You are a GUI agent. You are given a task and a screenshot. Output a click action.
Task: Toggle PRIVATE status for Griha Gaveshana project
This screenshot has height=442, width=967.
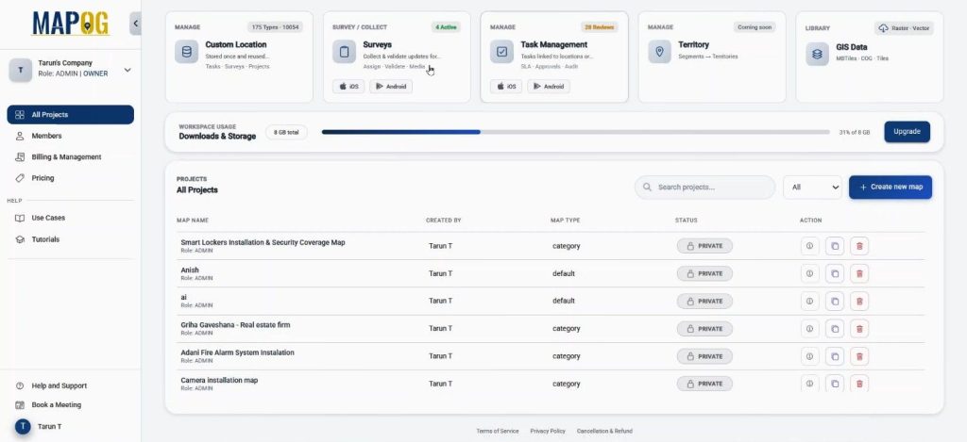click(704, 329)
